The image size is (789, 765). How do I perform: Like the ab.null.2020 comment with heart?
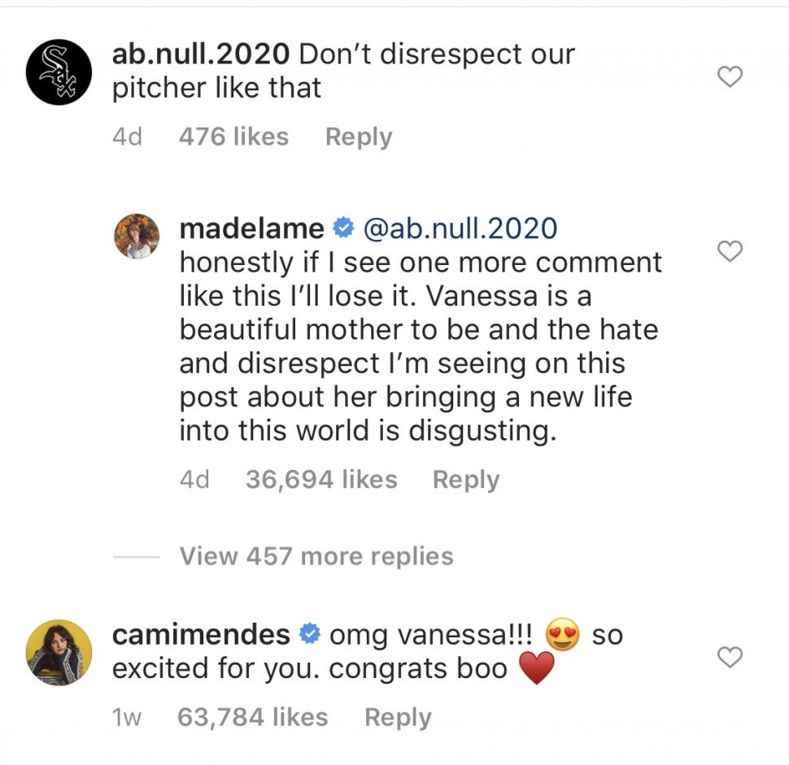click(730, 77)
